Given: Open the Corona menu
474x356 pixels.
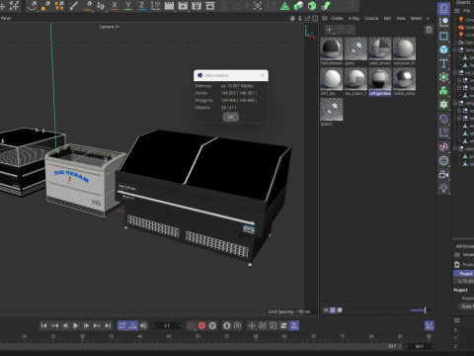Looking at the screenshot, I should [x=371, y=18].
